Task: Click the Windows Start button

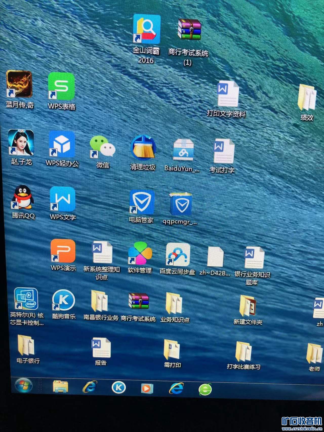Action: point(24,385)
